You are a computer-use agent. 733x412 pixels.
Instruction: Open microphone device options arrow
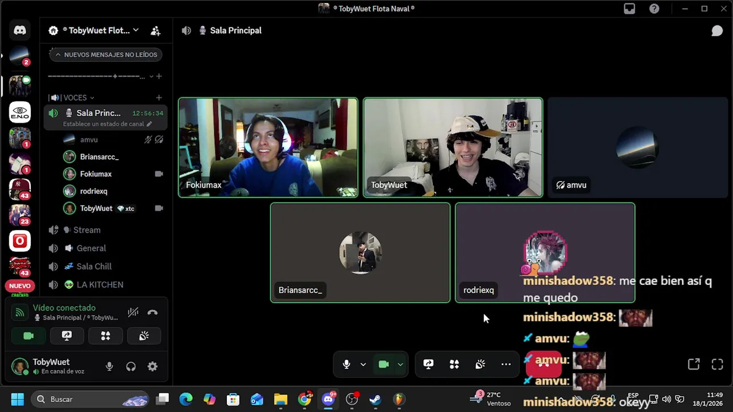363,365
